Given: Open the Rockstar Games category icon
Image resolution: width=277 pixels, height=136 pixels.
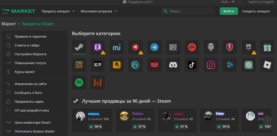Looking at the screenshot, I should 116,65.
